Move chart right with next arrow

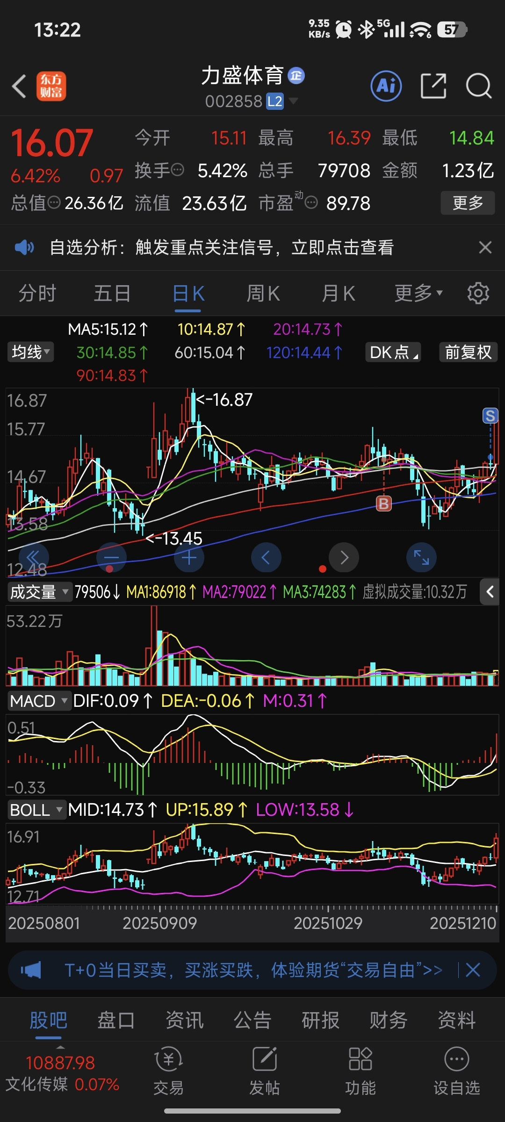344,557
